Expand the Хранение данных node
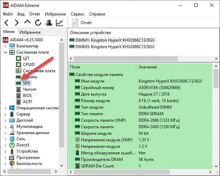 pos(5,133)
